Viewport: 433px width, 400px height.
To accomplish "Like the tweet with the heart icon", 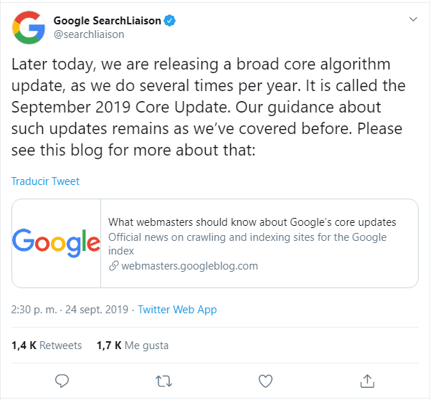I will (265, 381).
